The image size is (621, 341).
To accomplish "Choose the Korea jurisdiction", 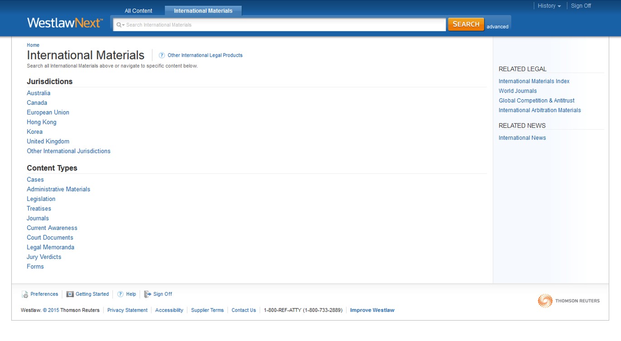I will coord(34,132).
